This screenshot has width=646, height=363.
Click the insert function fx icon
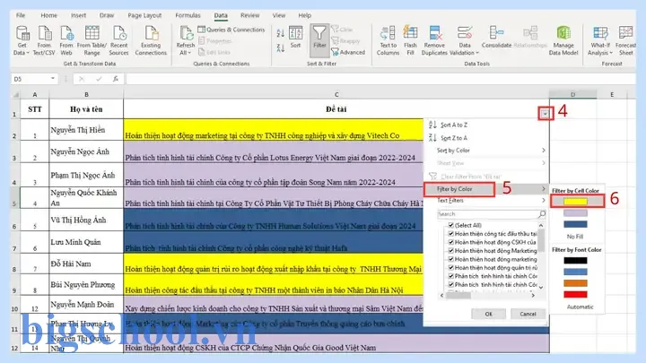(116, 79)
